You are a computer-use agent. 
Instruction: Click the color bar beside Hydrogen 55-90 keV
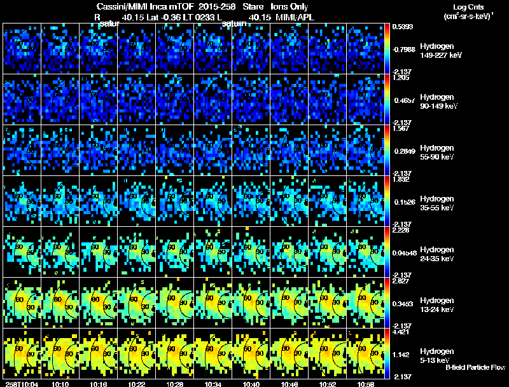click(387, 151)
